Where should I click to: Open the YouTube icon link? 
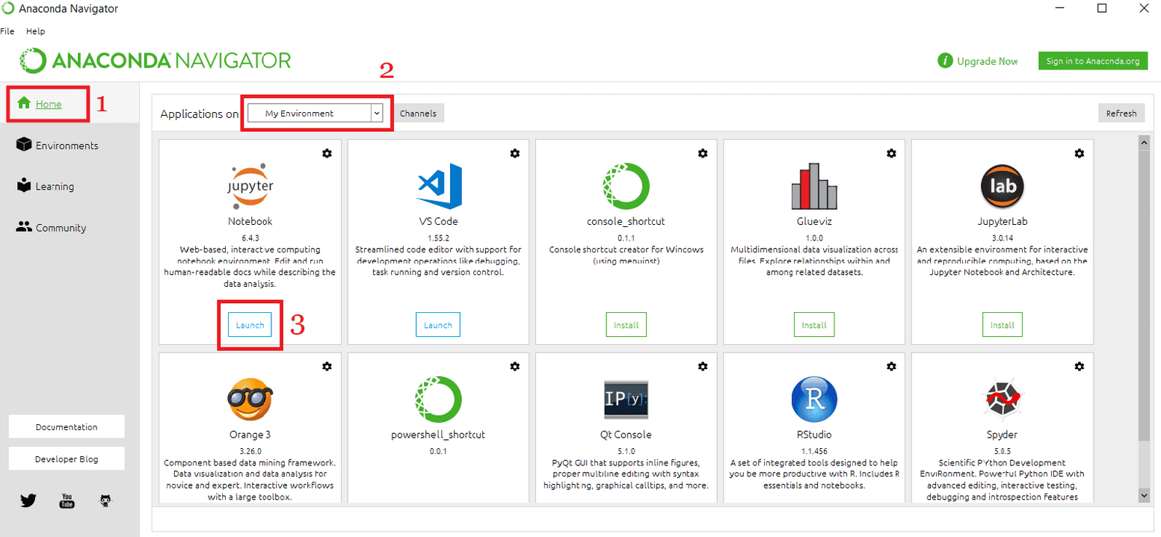[x=67, y=501]
